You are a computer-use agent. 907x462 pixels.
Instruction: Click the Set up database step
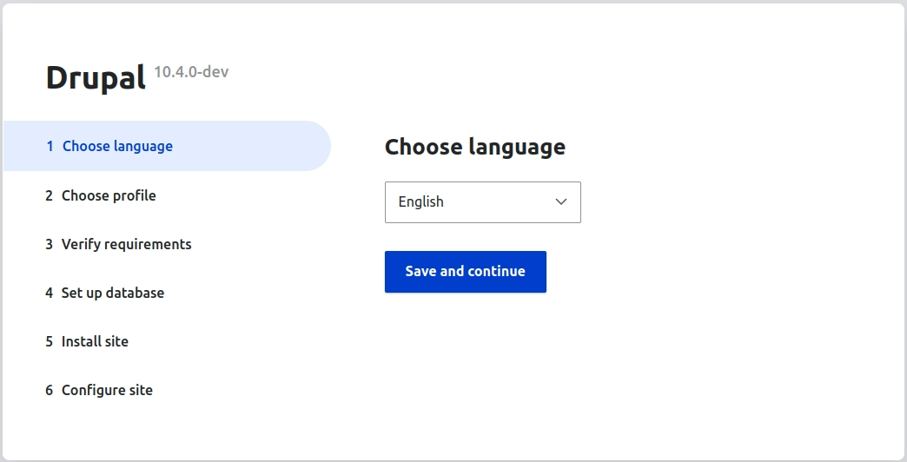113,293
